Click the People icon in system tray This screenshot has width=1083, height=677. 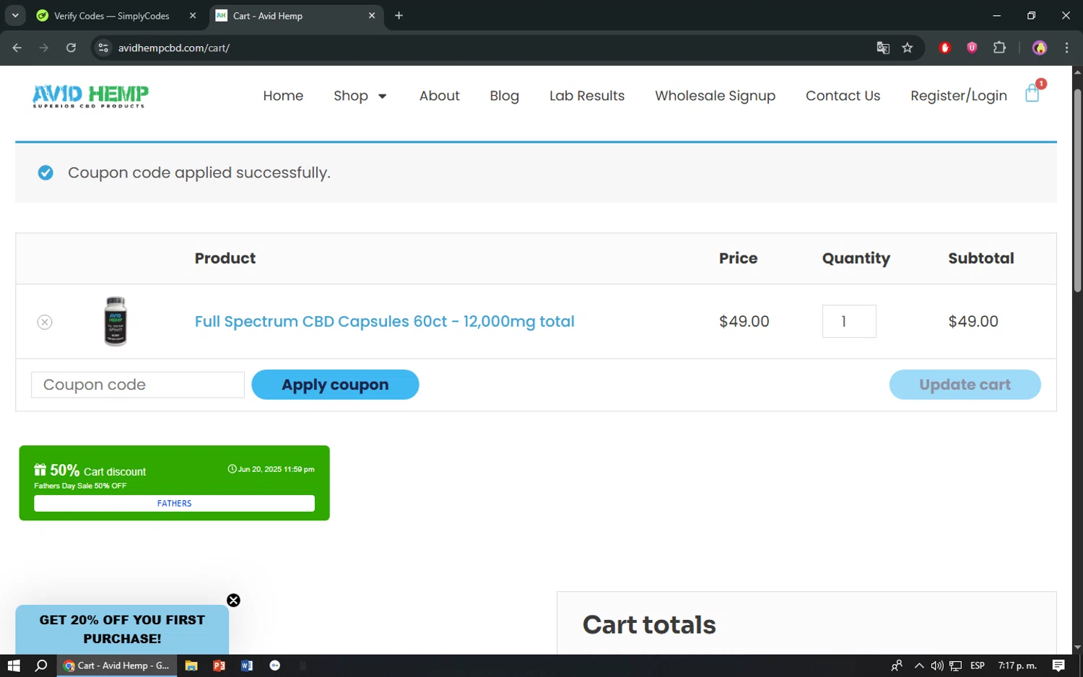(x=897, y=665)
